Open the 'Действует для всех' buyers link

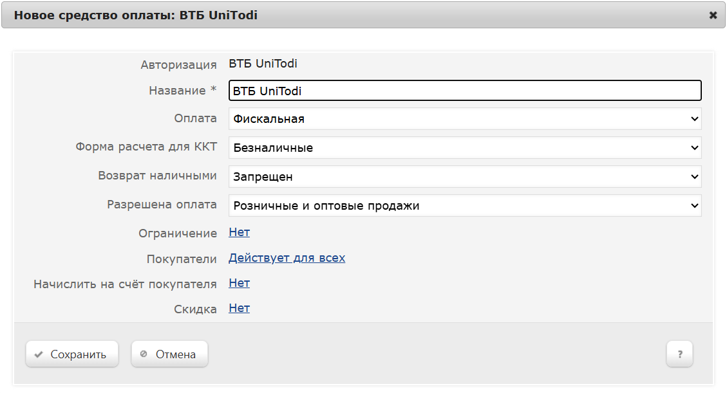point(287,258)
